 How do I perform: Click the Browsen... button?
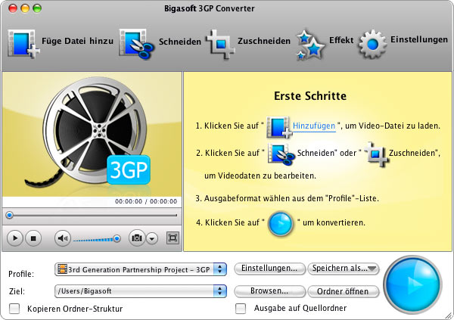coord(269,291)
